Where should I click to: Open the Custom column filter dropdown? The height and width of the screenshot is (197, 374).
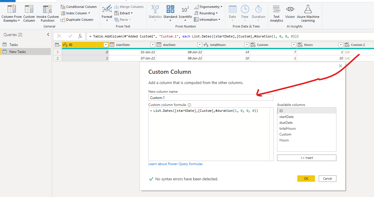(294, 45)
